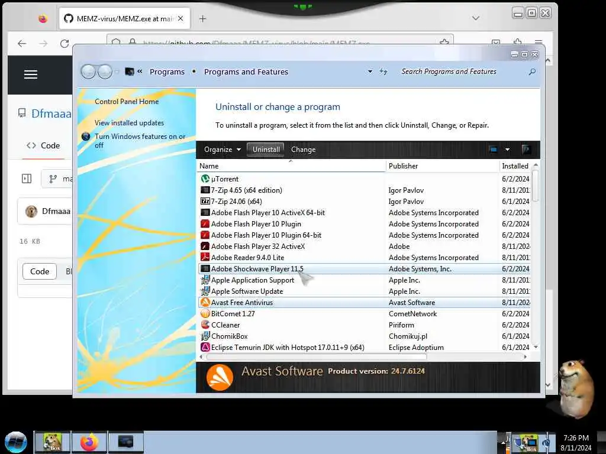Click the Change button
The image size is (606, 454).
click(x=304, y=150)
